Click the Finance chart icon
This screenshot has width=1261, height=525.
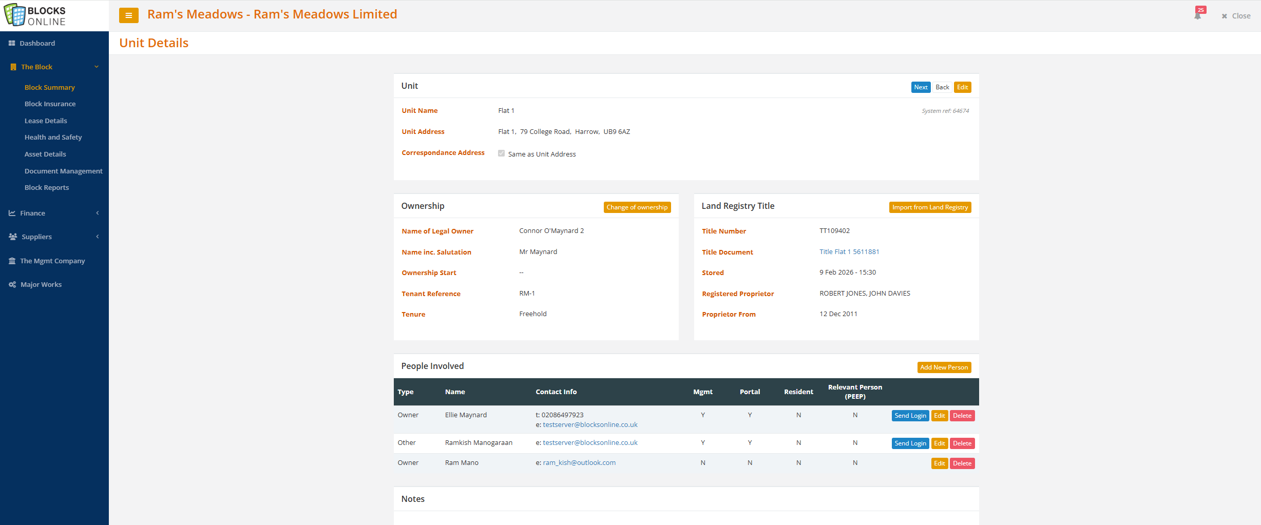(x=12, y=213)
